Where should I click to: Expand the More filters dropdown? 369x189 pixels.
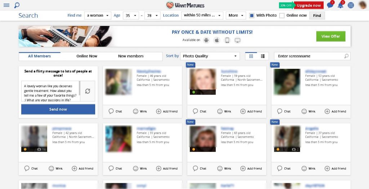click(x=236, y=15)
